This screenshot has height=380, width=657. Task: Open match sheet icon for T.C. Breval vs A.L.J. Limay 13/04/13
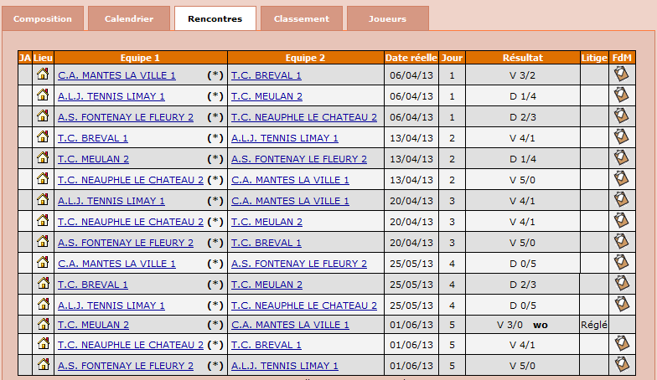coord(622,137)
